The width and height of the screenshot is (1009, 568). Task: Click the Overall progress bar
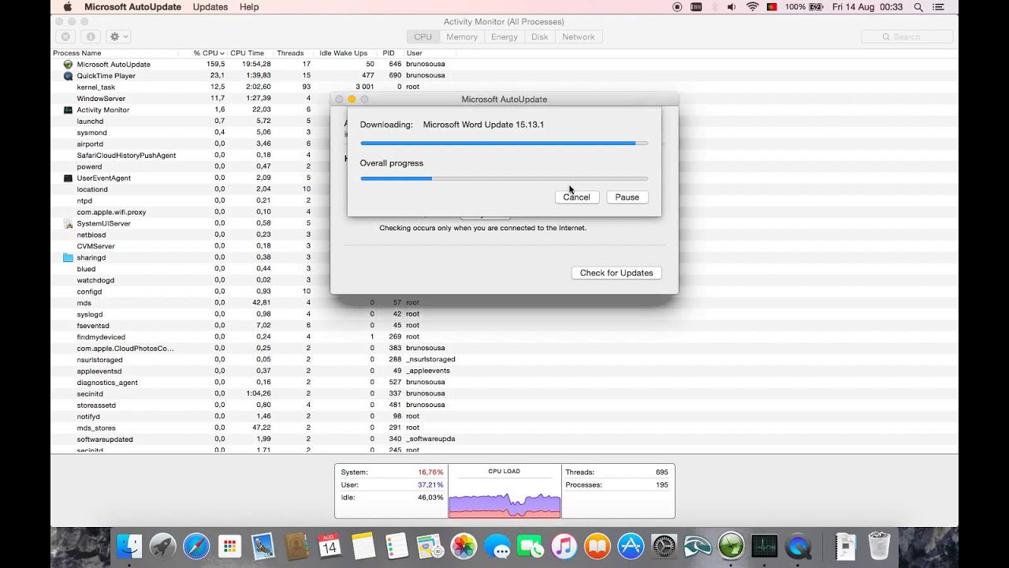[x=504, y=178]
